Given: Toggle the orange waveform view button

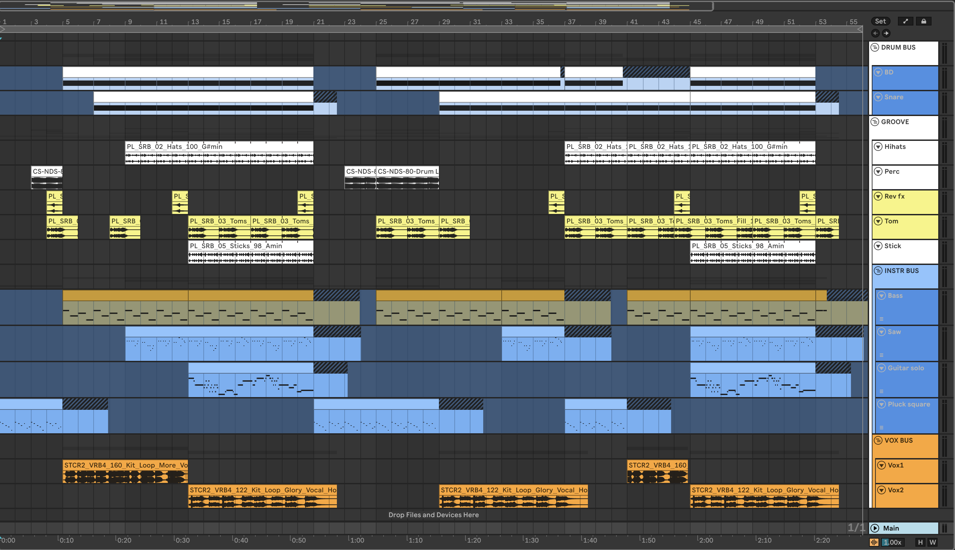Looking at the screenshot, I should (x=874, y=542).
